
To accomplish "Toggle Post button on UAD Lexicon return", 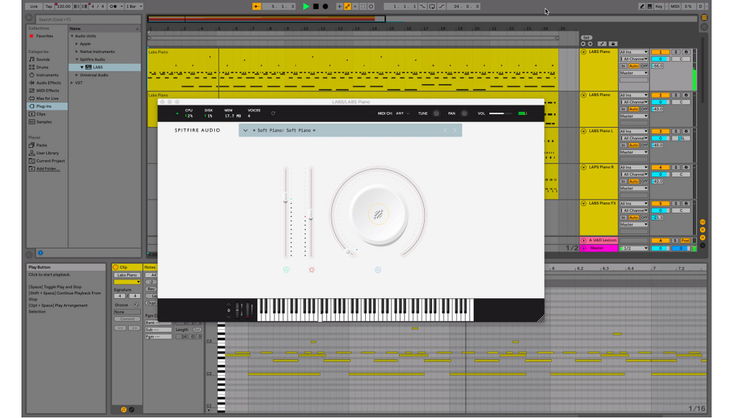I will tap(685, 241).
